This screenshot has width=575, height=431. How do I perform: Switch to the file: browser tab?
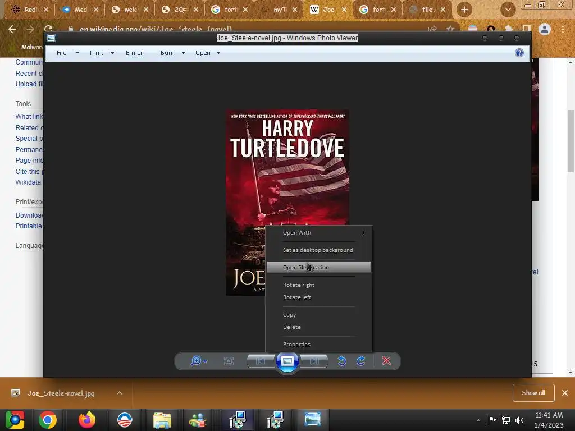pyautogui.click(x=427, y=10)
